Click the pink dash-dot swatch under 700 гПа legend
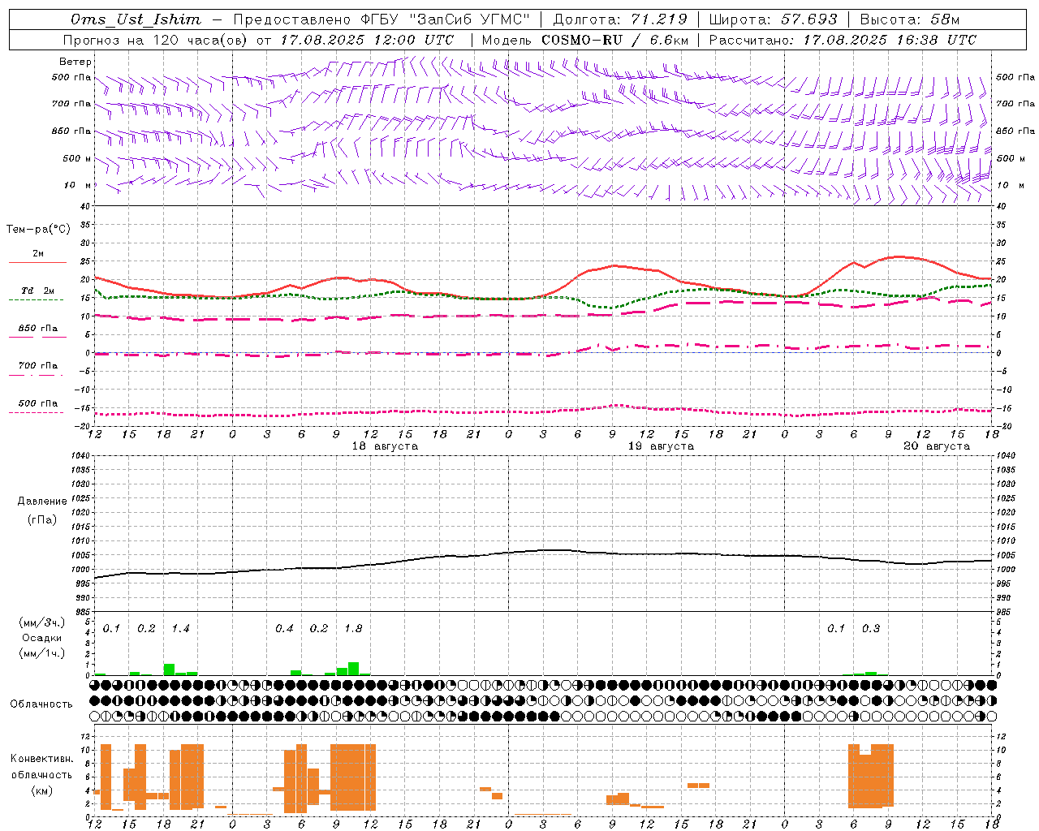Screen dimensions: 1039x831 [36, 375]
